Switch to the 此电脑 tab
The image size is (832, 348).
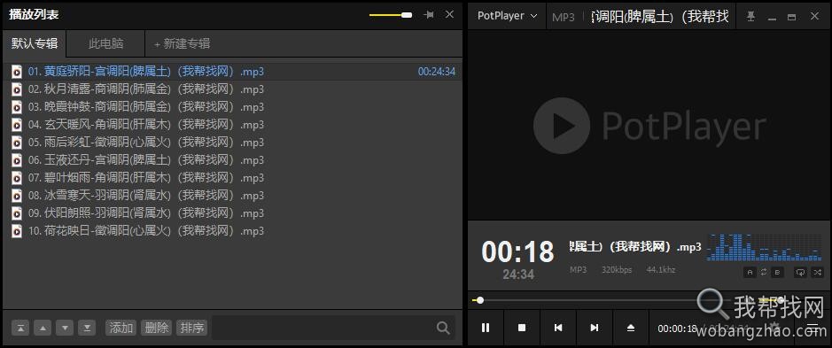105,43
